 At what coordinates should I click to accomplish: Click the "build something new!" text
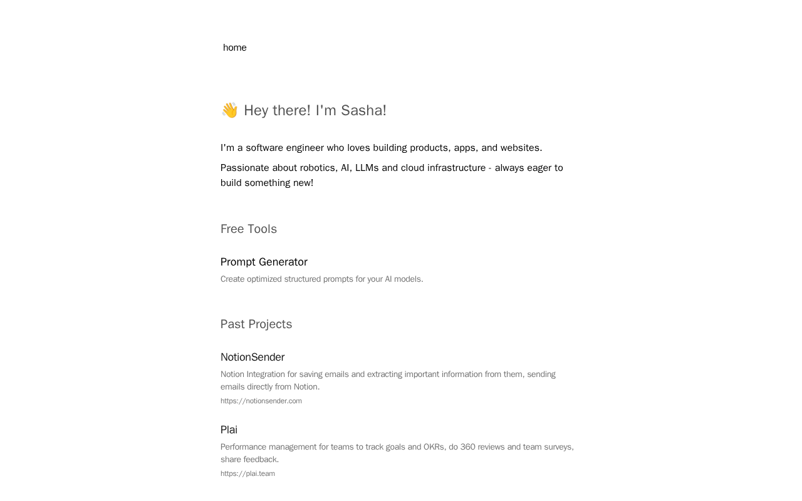267,183
